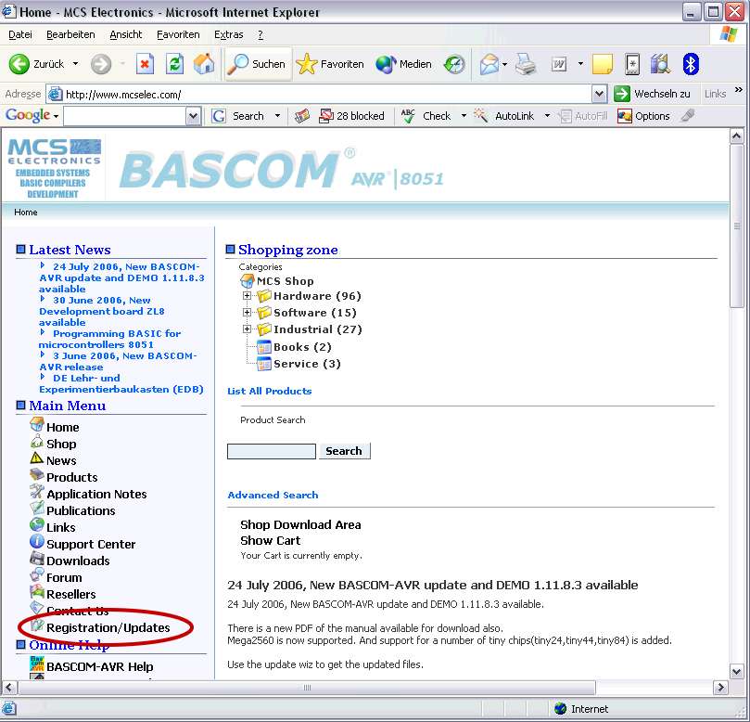Open the Favoriten menu
Image resolution: width=750 pixels, height=722 pixels.
[178, 34]
